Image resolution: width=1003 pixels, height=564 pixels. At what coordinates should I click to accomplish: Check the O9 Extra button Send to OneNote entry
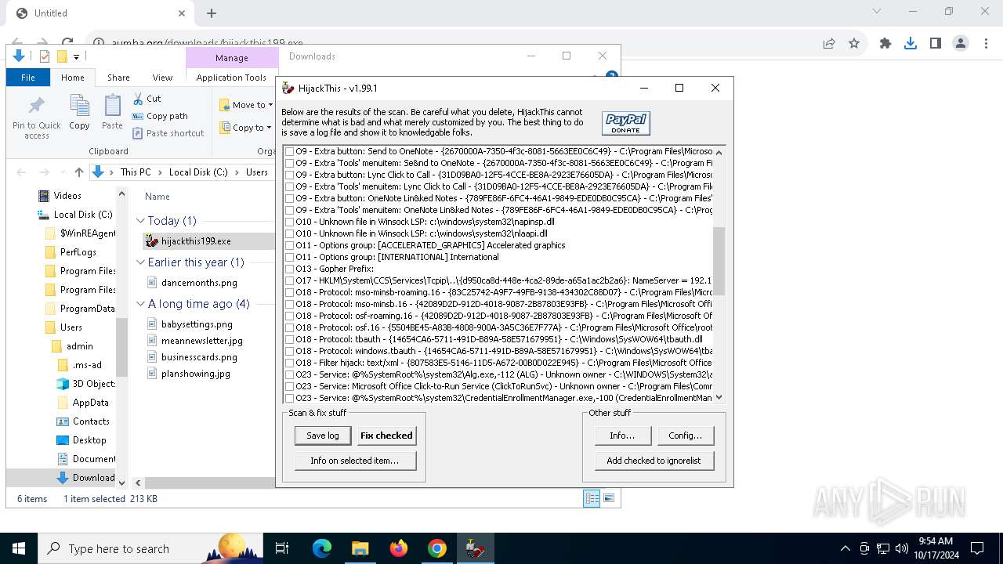290,151
